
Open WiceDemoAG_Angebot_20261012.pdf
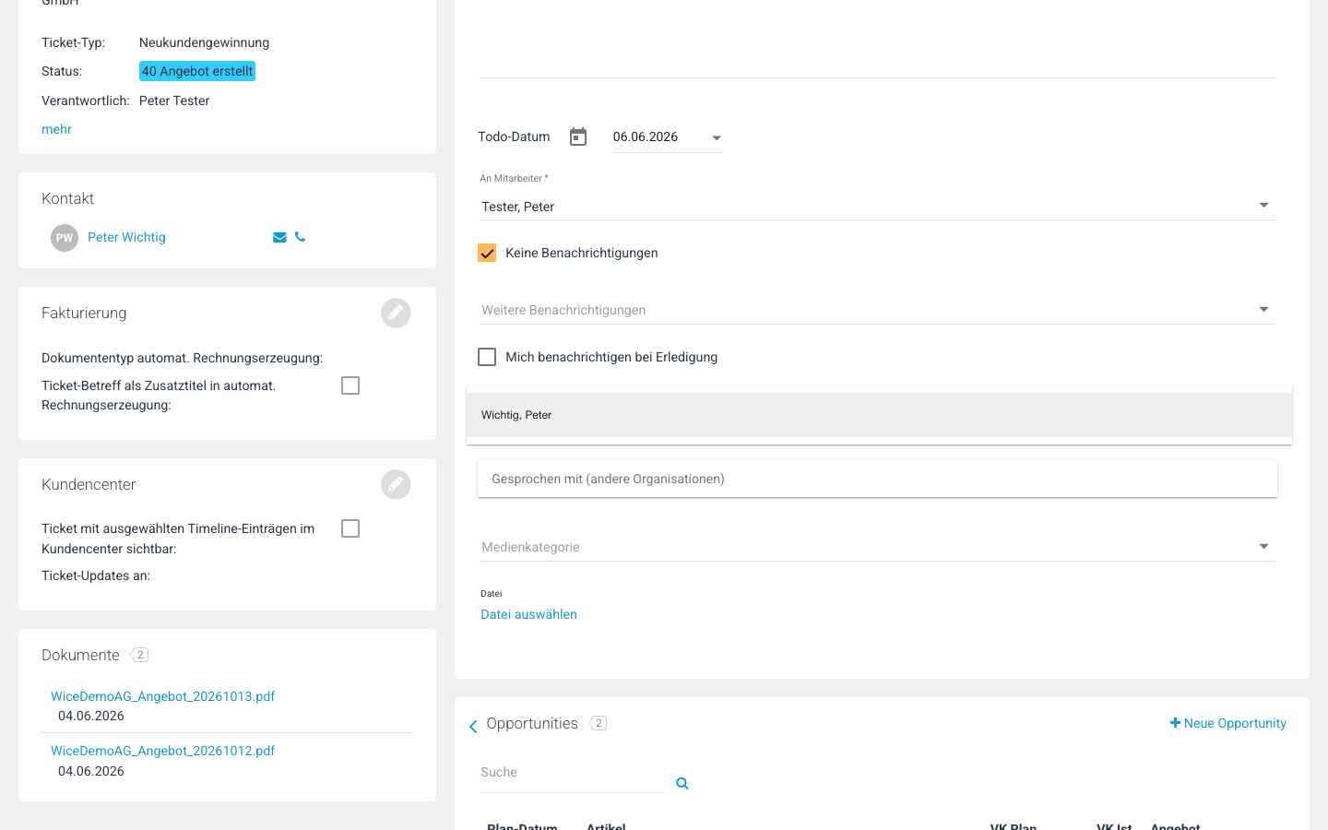(163, 751)
